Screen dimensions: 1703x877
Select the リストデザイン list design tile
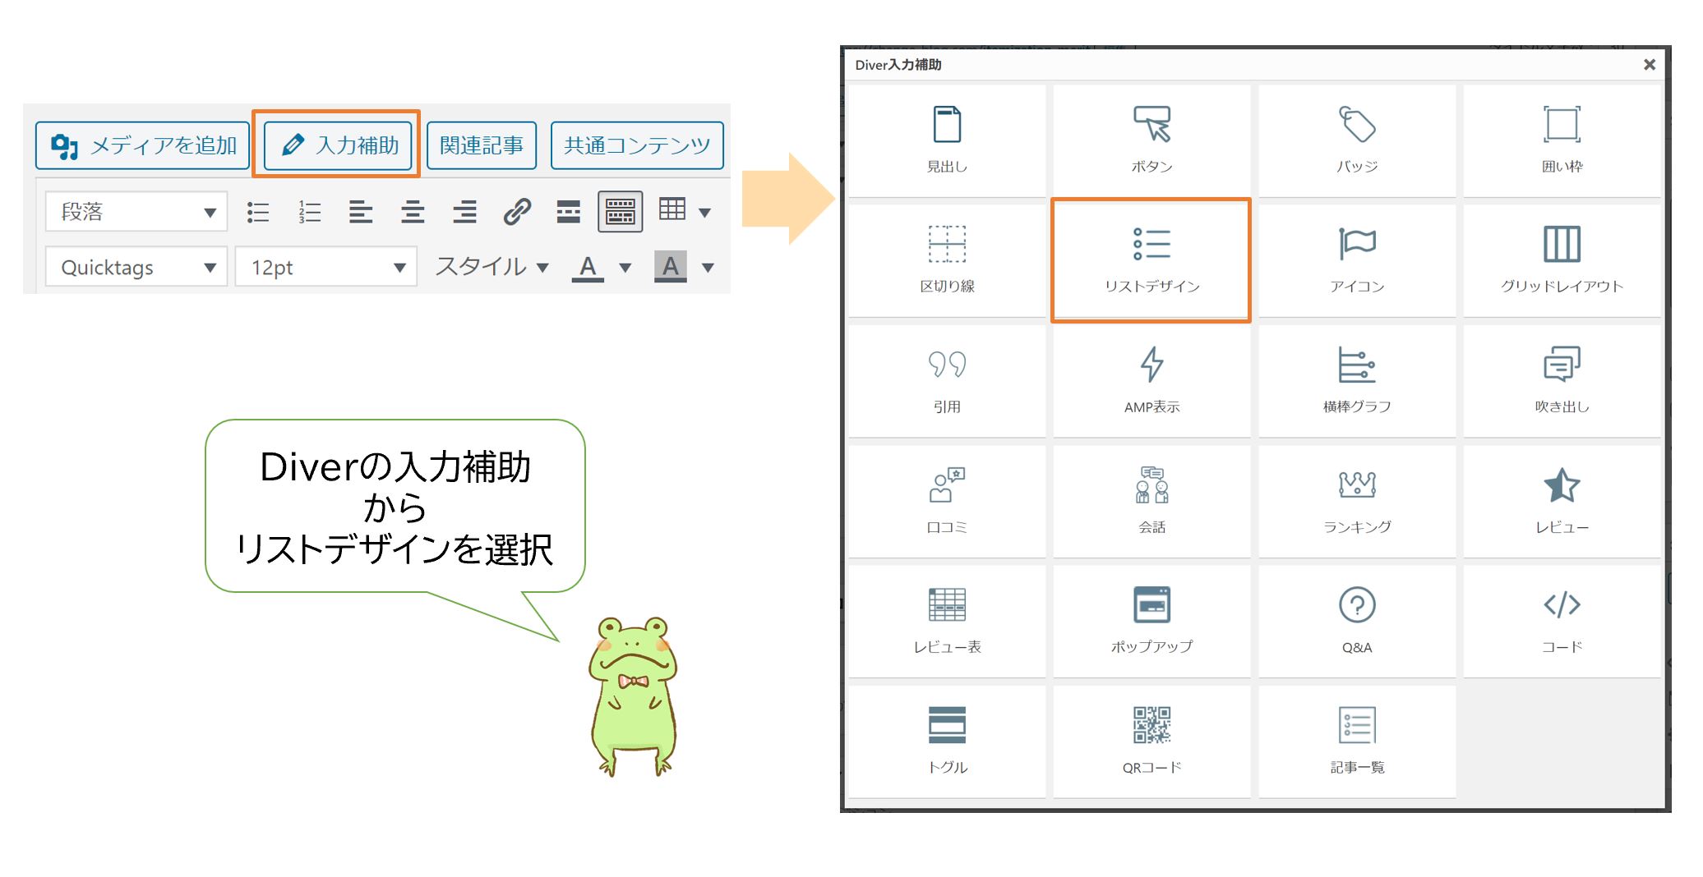(x=1151, y=259)
